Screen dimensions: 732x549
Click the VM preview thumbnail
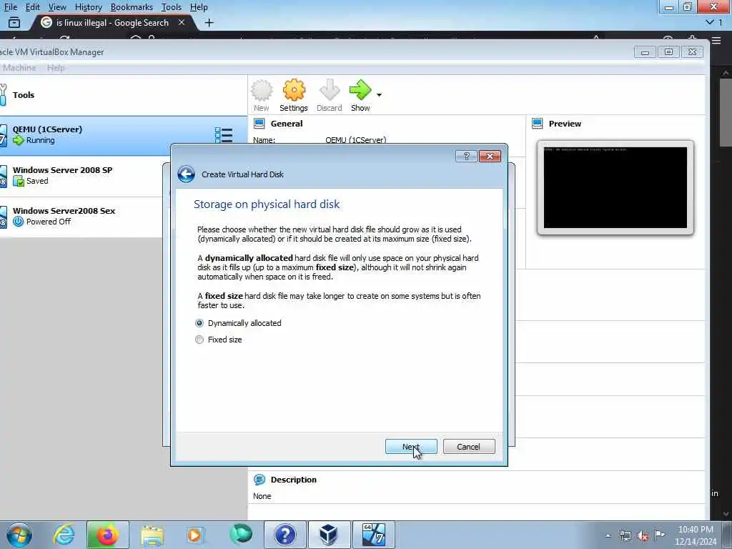(615, 188)
